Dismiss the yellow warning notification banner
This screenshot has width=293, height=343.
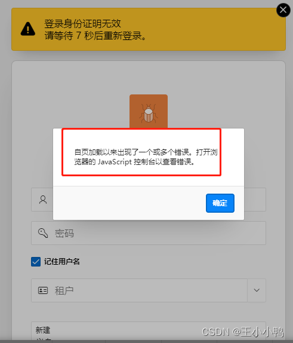pos(283,10)
